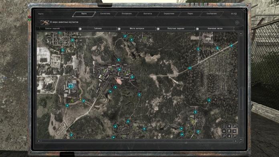
Task: Toggle the Тайники map filter
Action: pos(81,28)
